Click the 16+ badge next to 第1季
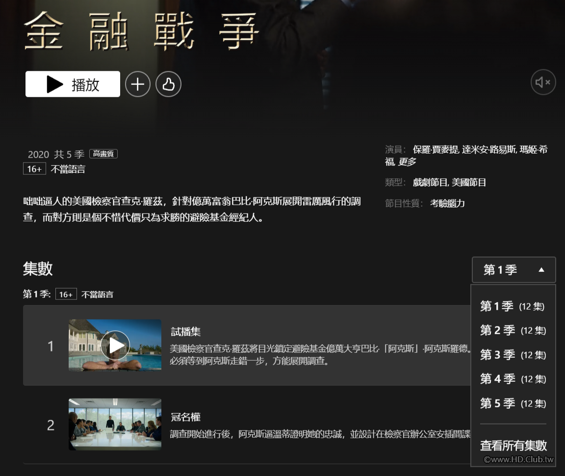565x476 pixels. coord(66,294)
